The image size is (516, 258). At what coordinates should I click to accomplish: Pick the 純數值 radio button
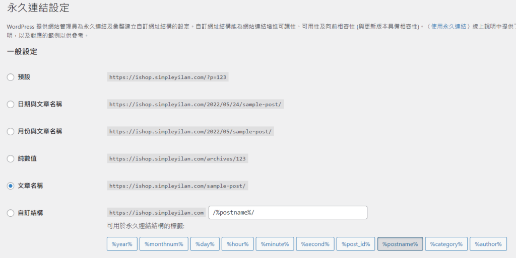point(11,158)
